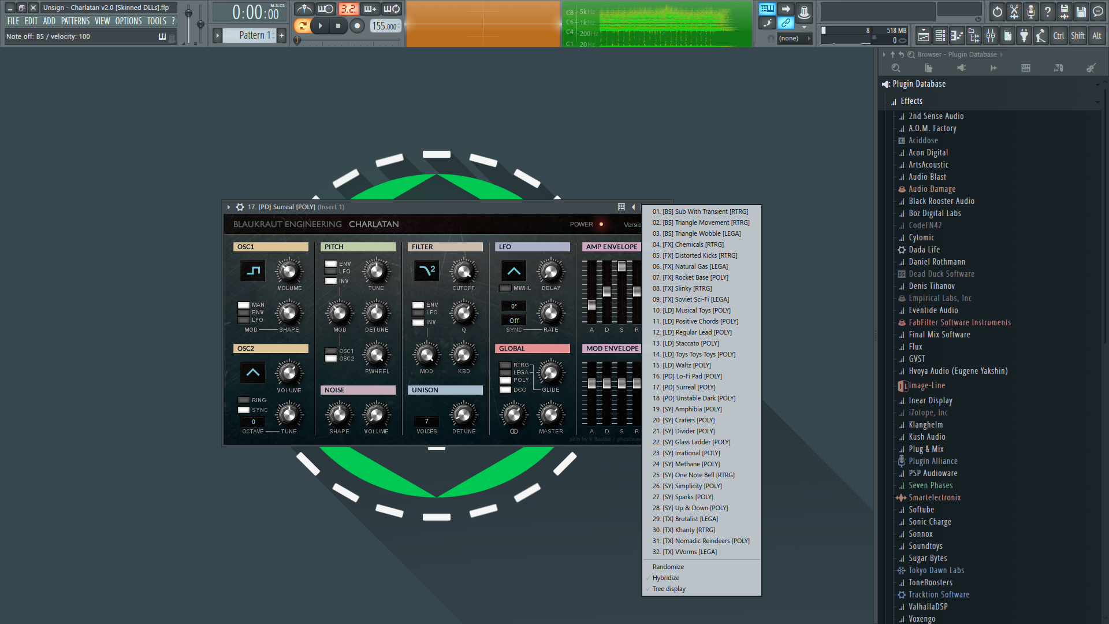The height and width of the screenshot is (624, 1109).
Task: Click the scissors audio editor icon
Action: tap(1014, 11)
